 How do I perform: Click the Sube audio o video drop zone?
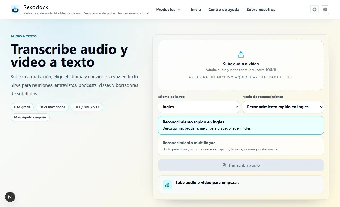(241, 65)
